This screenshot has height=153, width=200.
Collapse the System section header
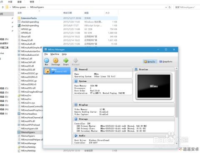click(102, 81)
